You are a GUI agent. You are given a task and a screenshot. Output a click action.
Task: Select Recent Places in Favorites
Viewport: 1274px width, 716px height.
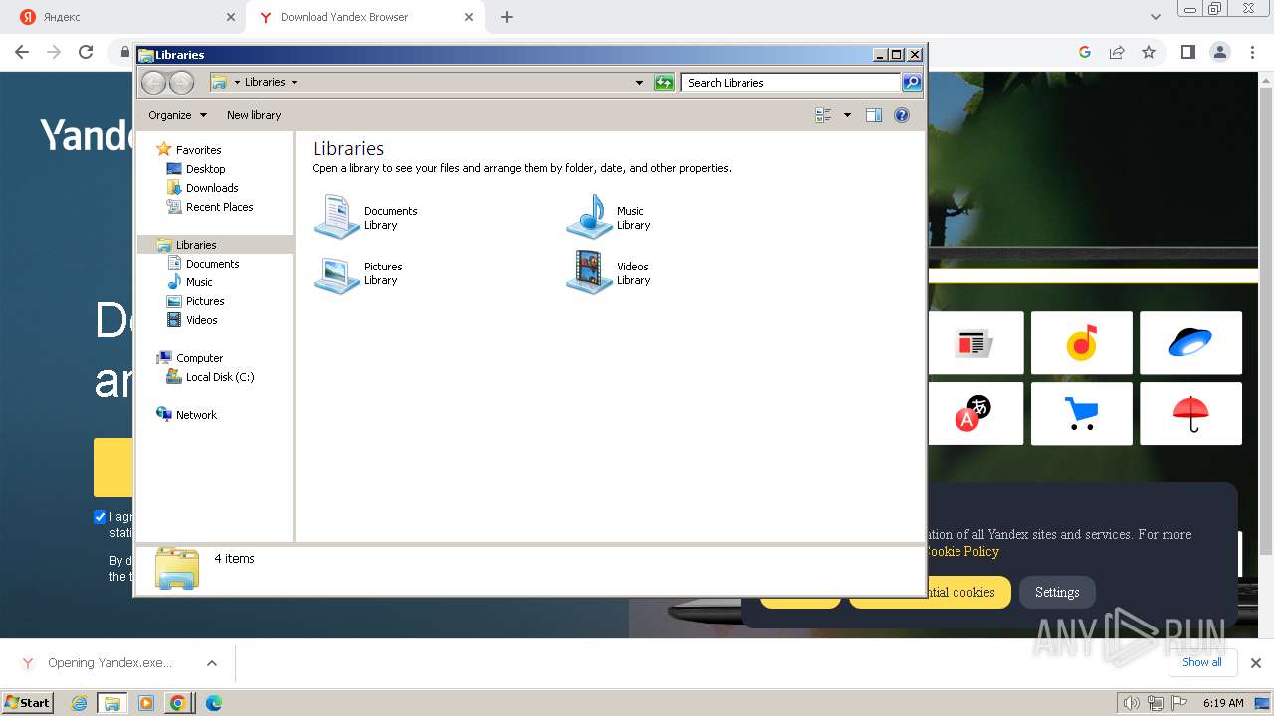point(219,207)
